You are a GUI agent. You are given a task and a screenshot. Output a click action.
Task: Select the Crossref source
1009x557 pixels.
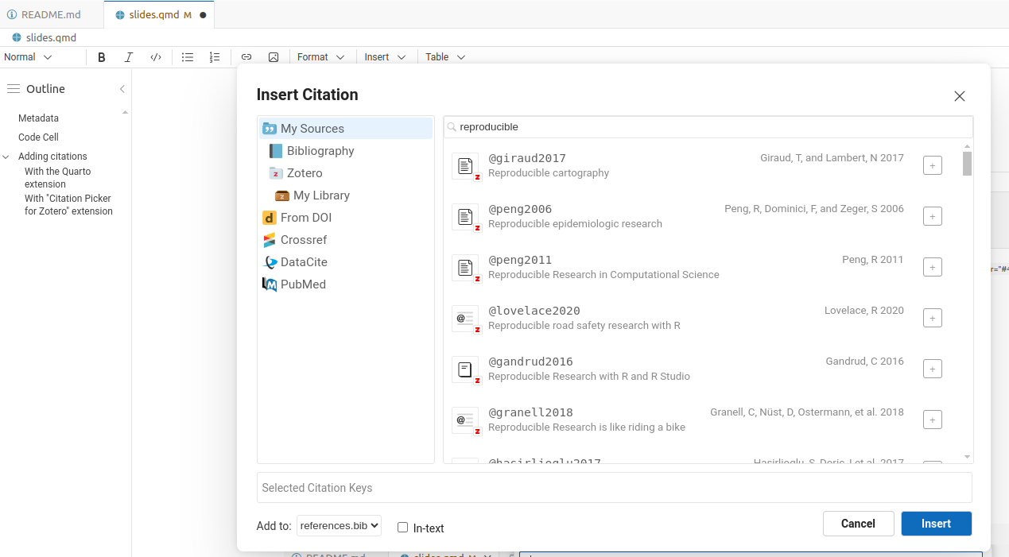(303, 240)
